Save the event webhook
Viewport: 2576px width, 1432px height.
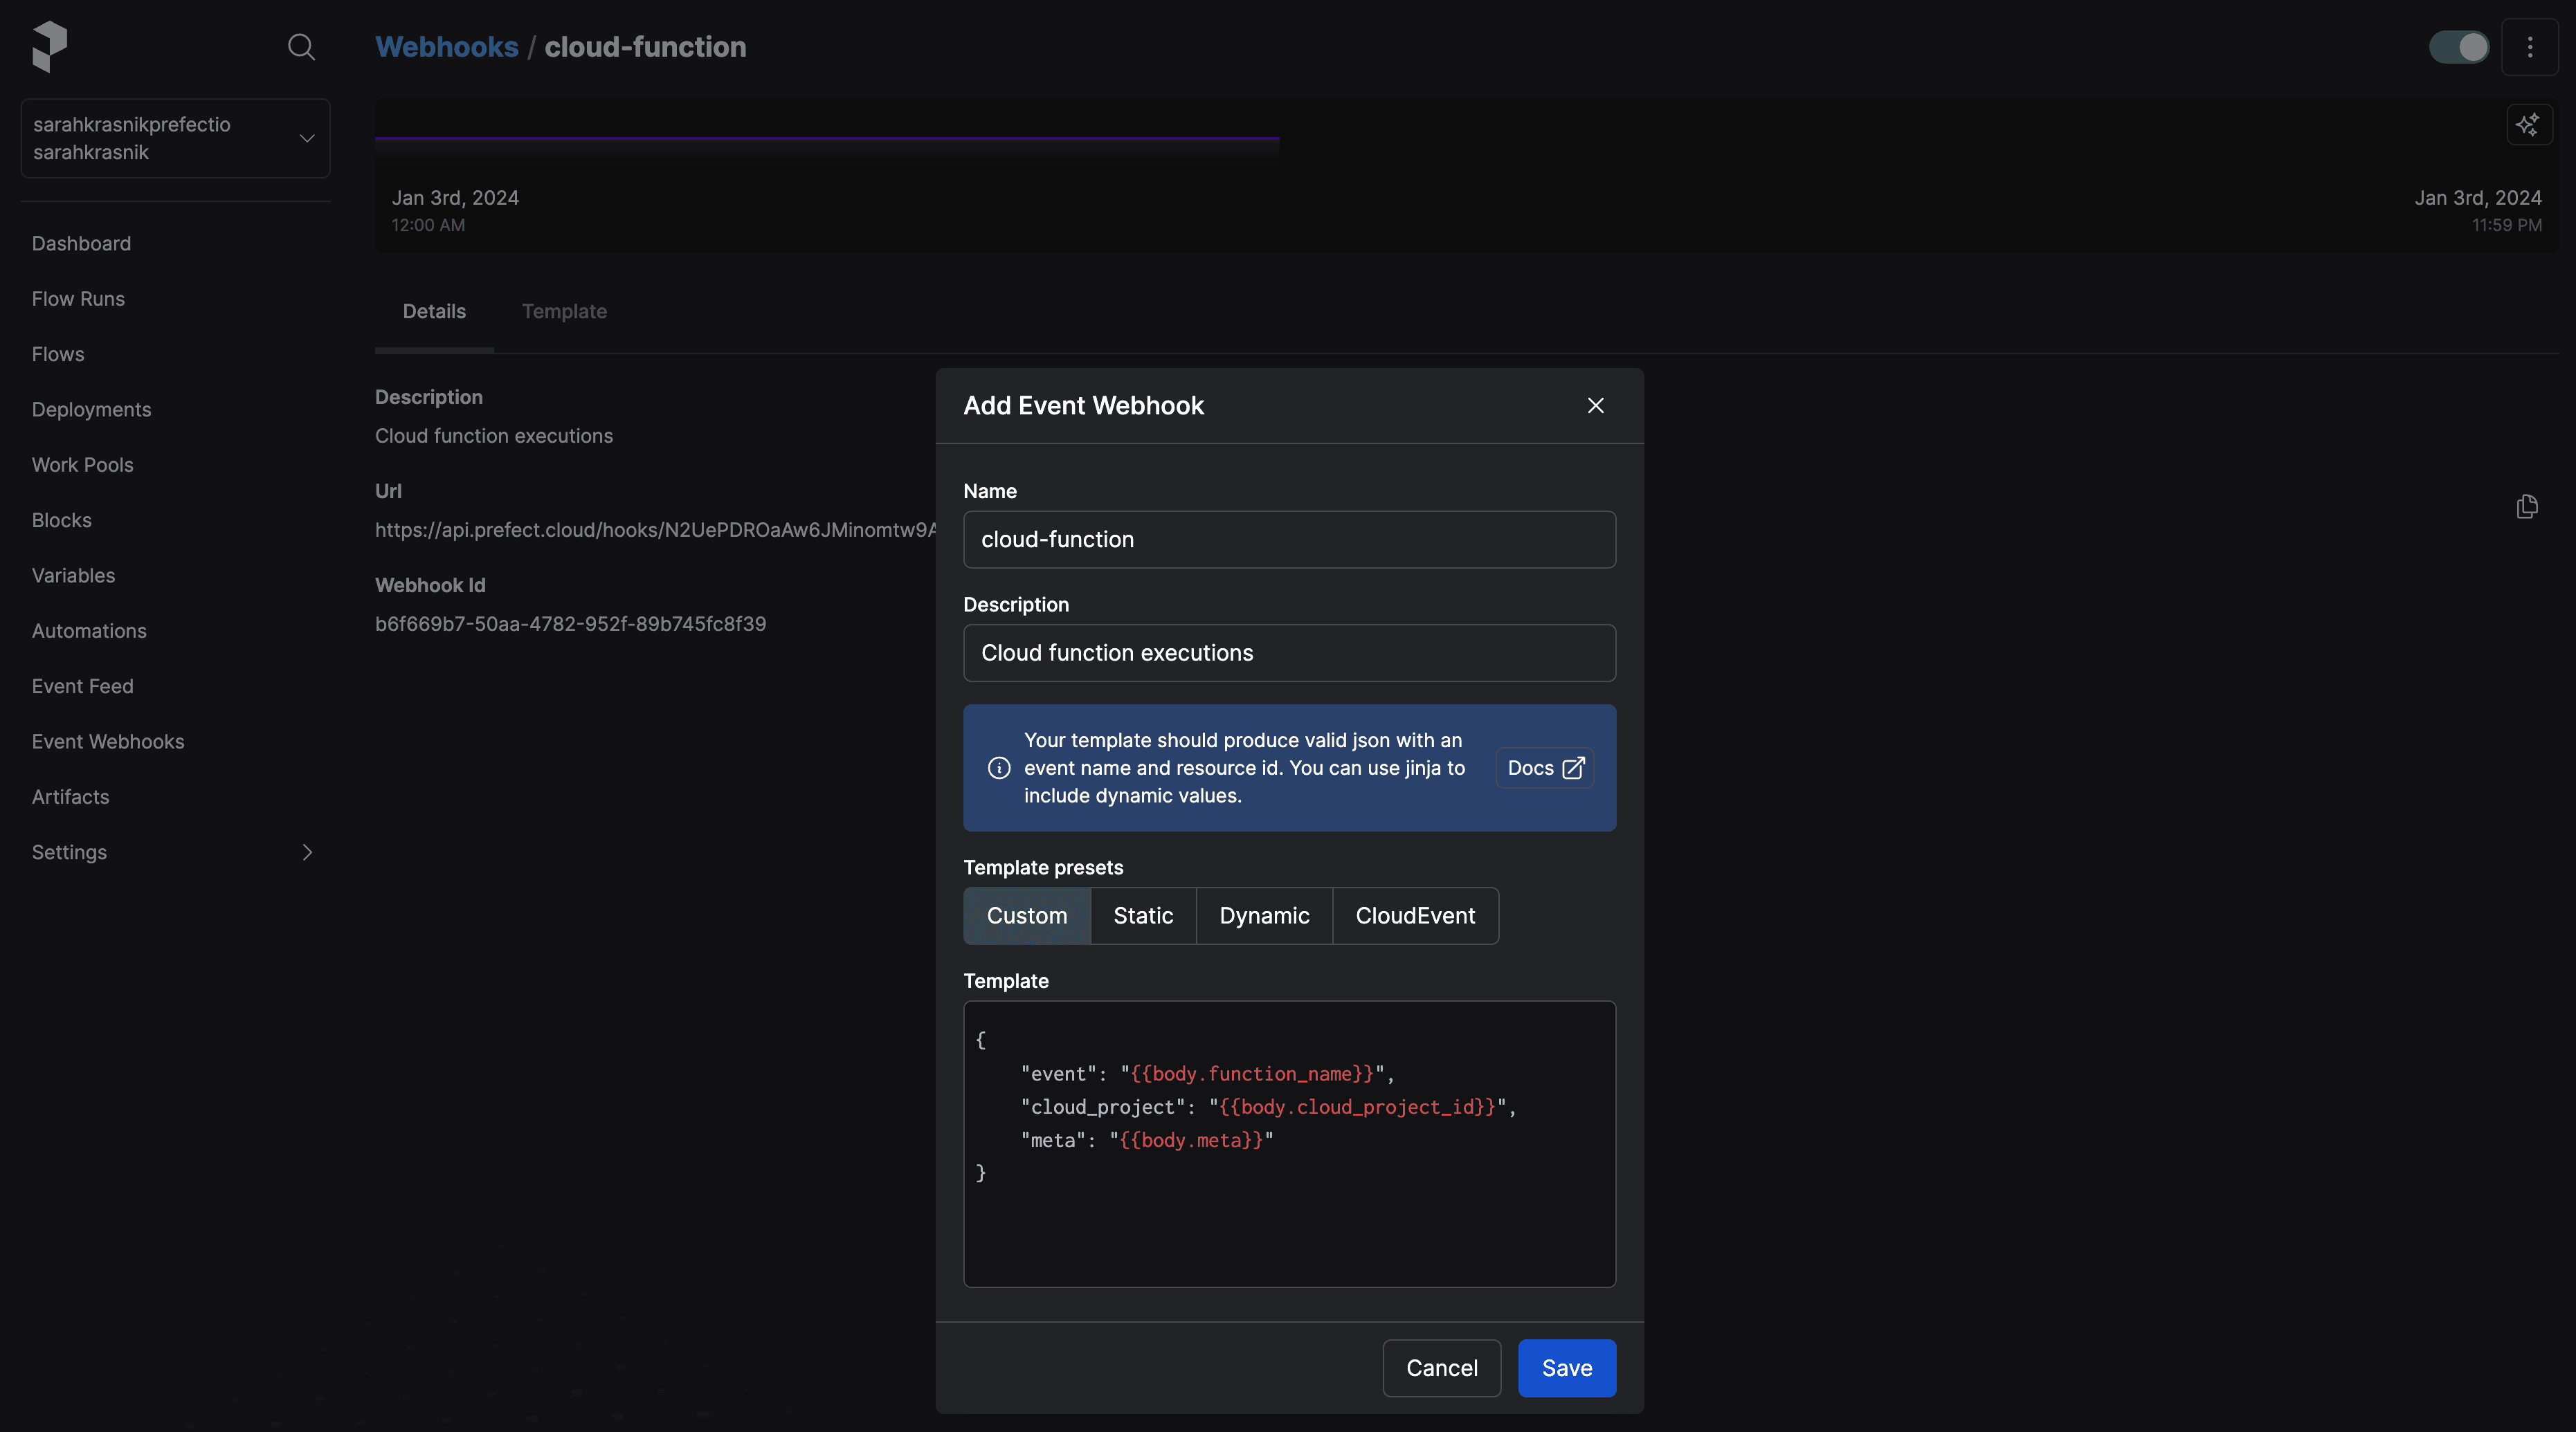point(1566,1367)
